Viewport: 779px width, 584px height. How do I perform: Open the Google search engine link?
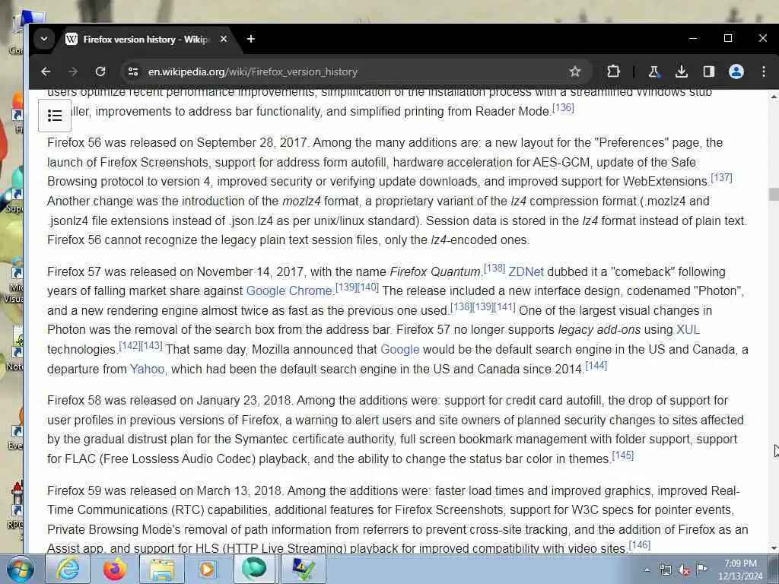click(x=400, y=350)
